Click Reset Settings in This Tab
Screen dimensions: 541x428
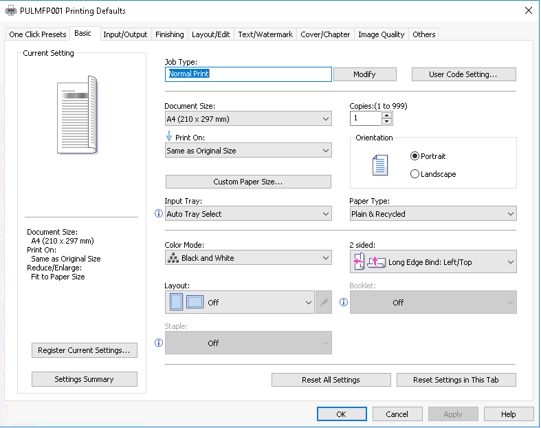[456, 380]
